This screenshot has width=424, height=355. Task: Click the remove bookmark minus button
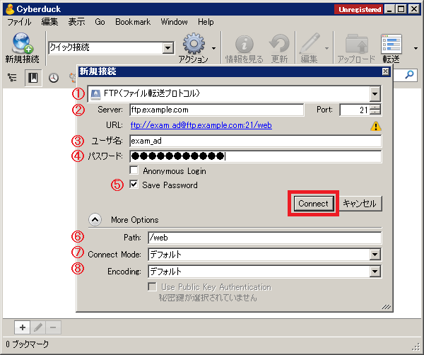coord(53,327)
